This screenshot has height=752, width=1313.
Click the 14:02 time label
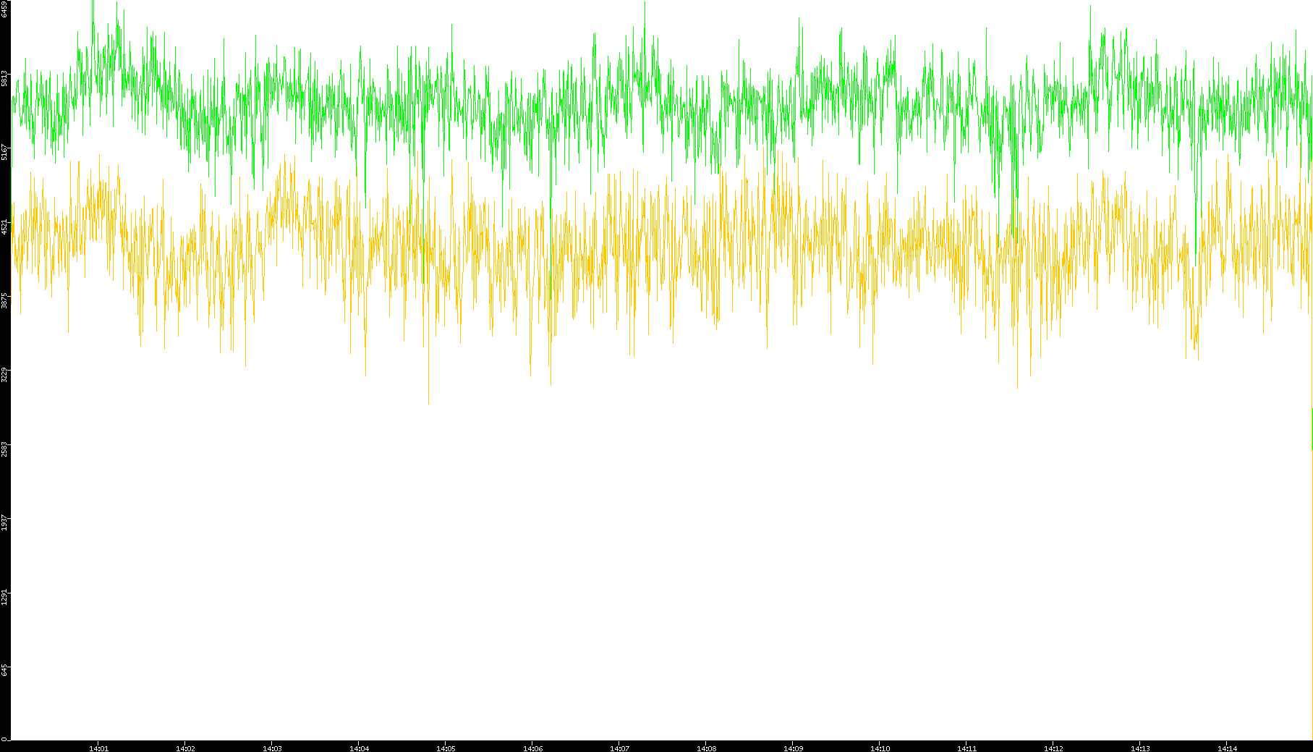click(x=186, y=748)
